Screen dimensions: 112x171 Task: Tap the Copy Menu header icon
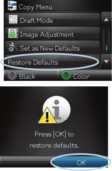coord(12,6)
